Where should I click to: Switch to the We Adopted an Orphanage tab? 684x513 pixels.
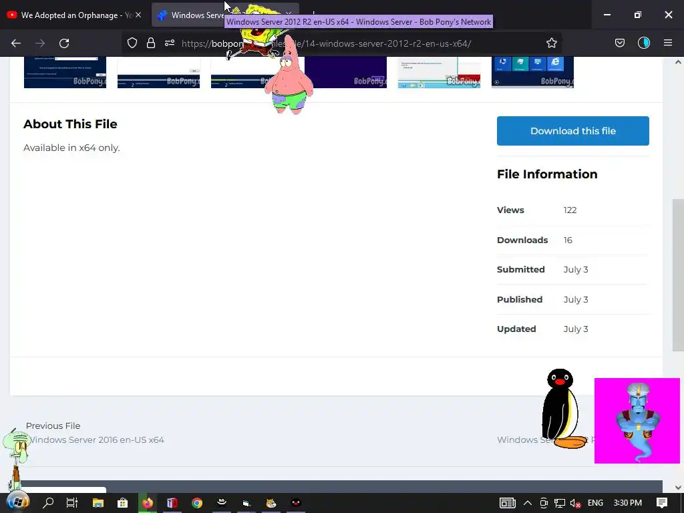point(74,15)
